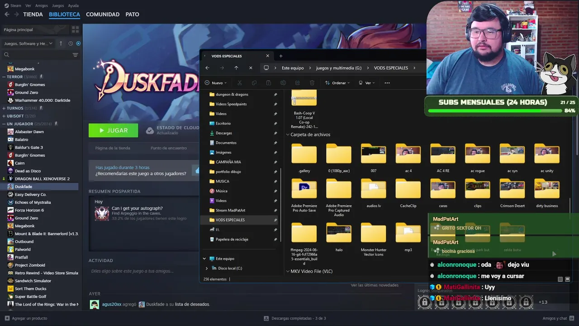Toggle recent activity clock filter in Steam library

pos(71,43)
